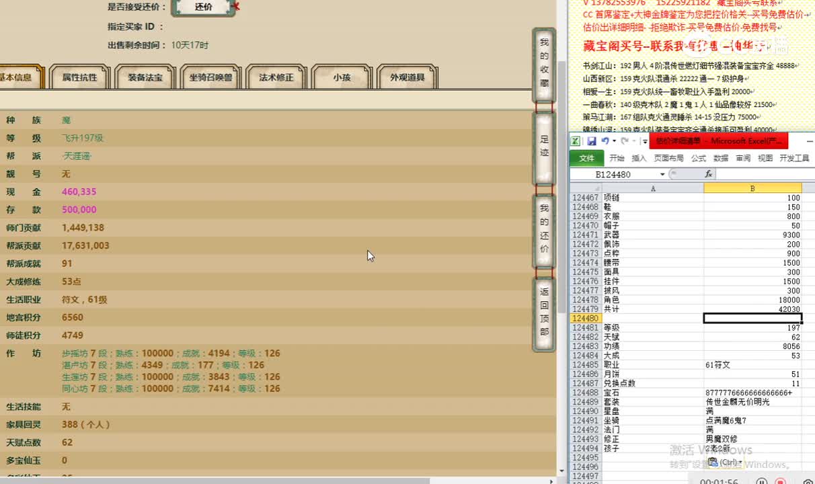Pause the screen recording

pyautogui.click(x=762, y=481)
